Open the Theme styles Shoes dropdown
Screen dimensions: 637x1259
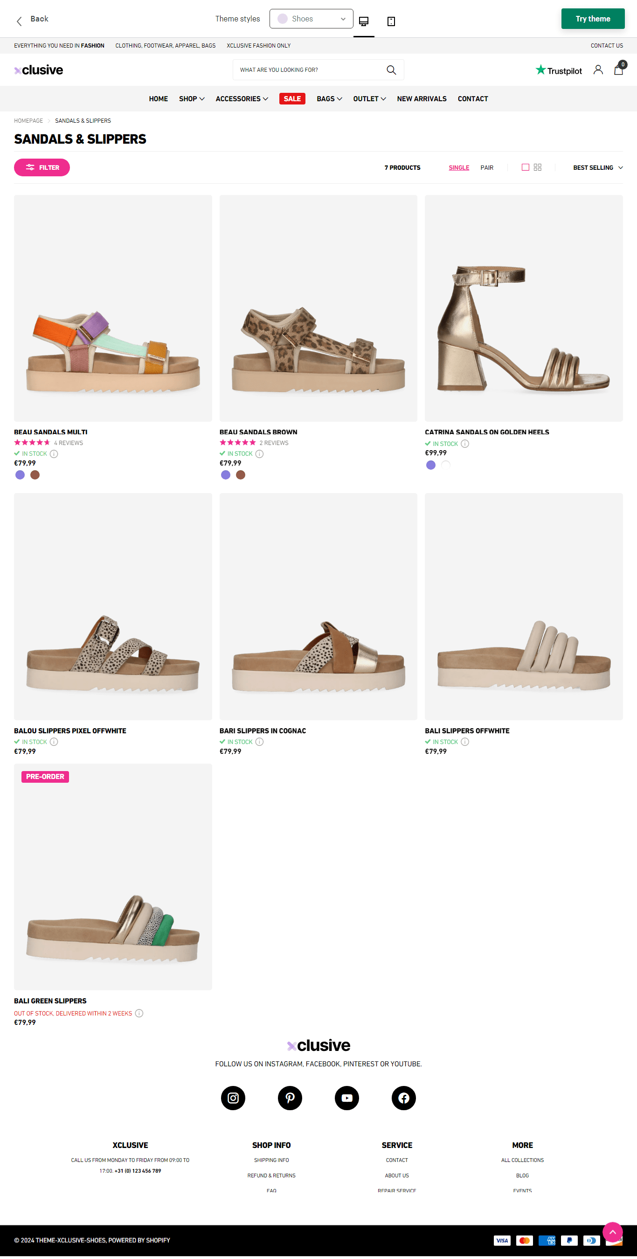311,19
